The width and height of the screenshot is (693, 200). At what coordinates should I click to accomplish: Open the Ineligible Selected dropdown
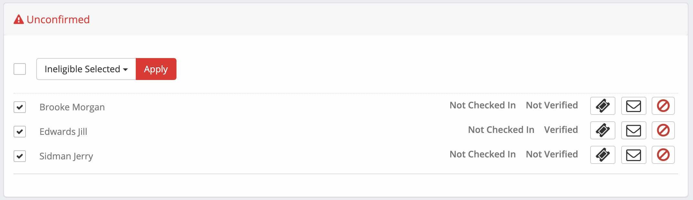[x=86, y=69]
